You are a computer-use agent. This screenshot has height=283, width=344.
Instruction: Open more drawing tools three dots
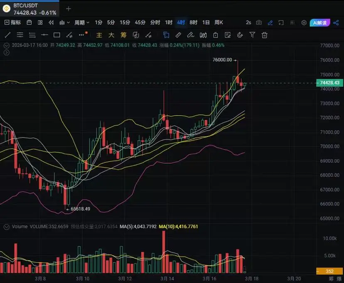pos(81,35)
